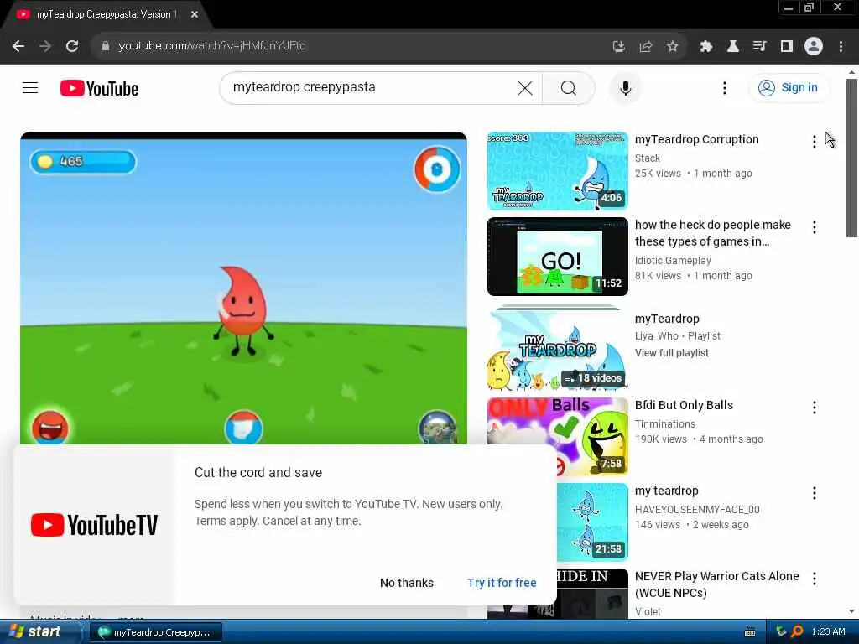Click myTeardrop Corruption video title
The width and height of the screenshot is (859, 644).
(x=696, y=139)
